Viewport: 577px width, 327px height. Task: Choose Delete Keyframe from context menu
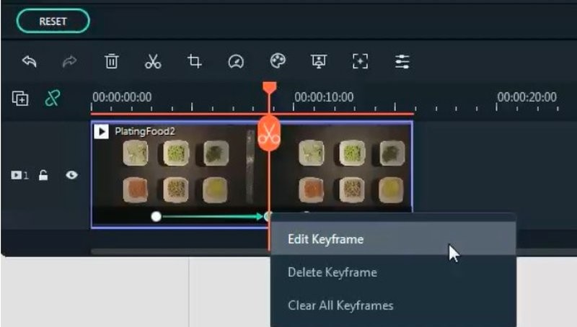(x=393, y=272)
